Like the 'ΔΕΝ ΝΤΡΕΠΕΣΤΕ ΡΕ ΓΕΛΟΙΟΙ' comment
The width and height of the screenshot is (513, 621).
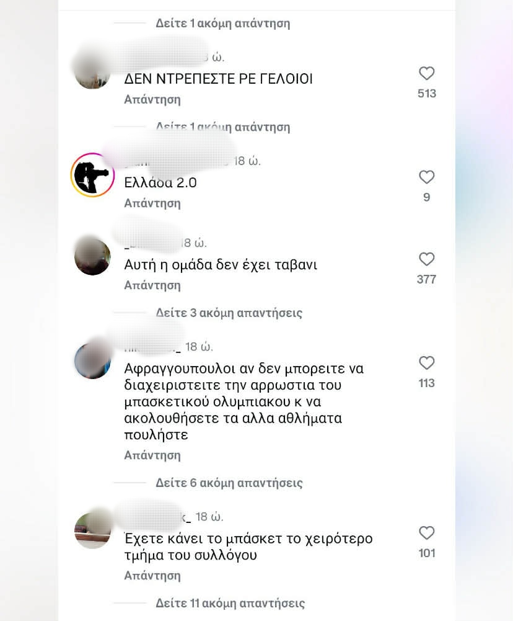426,73
